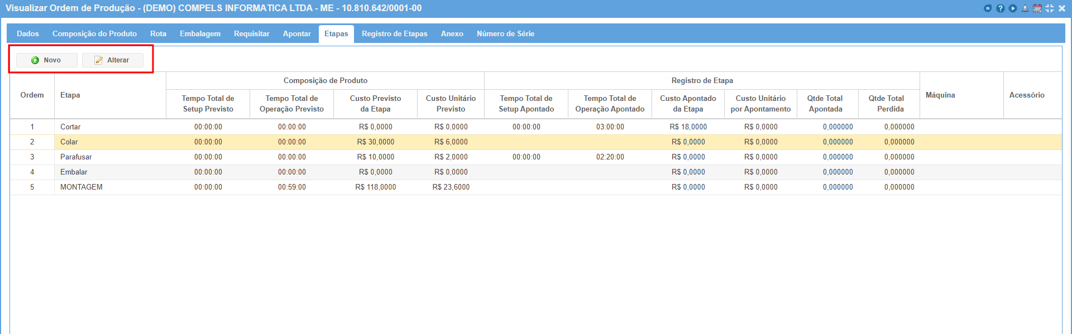This screenshot has width=1072, height=334.
Task: Click the R$ 23,6000 unit cost cell
Action: (451, 187)
